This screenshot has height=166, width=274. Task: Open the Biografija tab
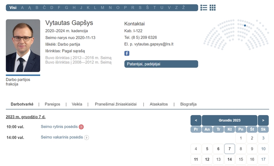pos(188,104)
